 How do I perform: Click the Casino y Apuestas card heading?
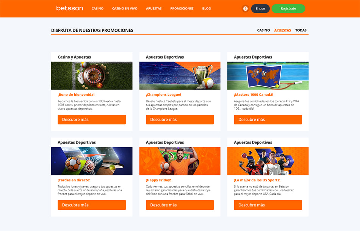click(74, 57)
